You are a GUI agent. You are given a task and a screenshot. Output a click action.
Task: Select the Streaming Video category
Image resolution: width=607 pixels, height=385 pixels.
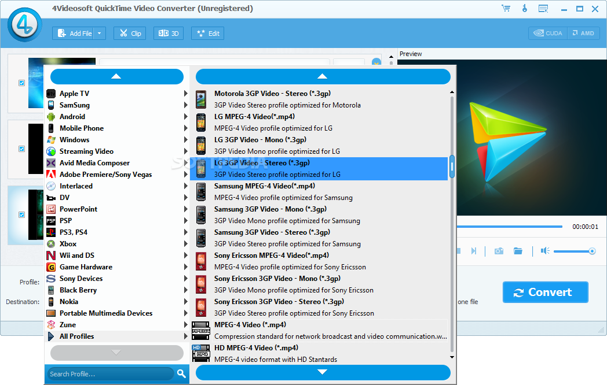(116, 151)
